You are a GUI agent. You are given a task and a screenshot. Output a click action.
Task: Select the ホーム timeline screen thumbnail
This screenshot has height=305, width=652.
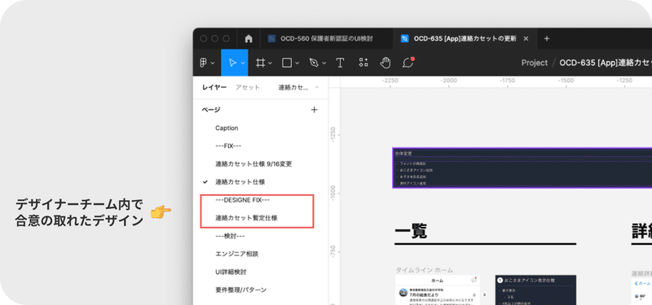click(x=438, y=290)
